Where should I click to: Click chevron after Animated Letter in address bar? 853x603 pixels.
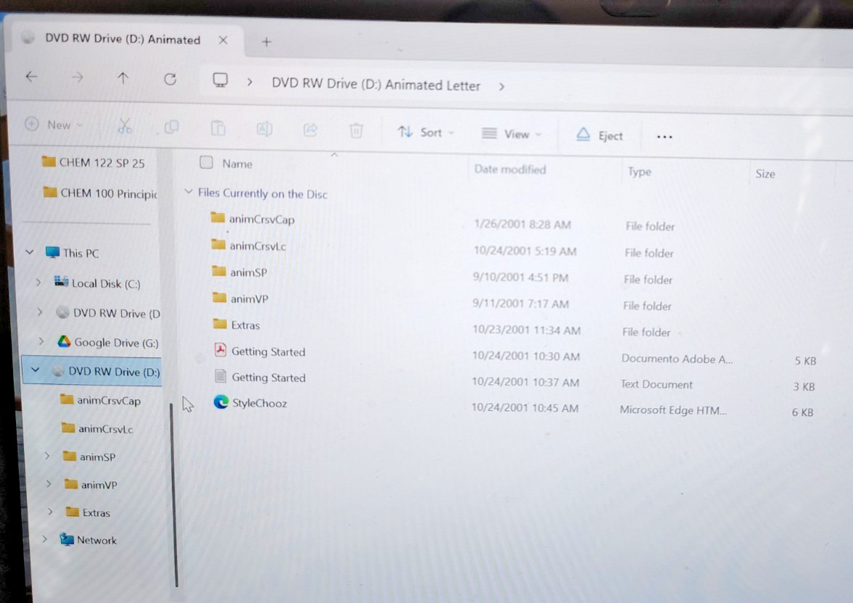click(x=502, y=86)
